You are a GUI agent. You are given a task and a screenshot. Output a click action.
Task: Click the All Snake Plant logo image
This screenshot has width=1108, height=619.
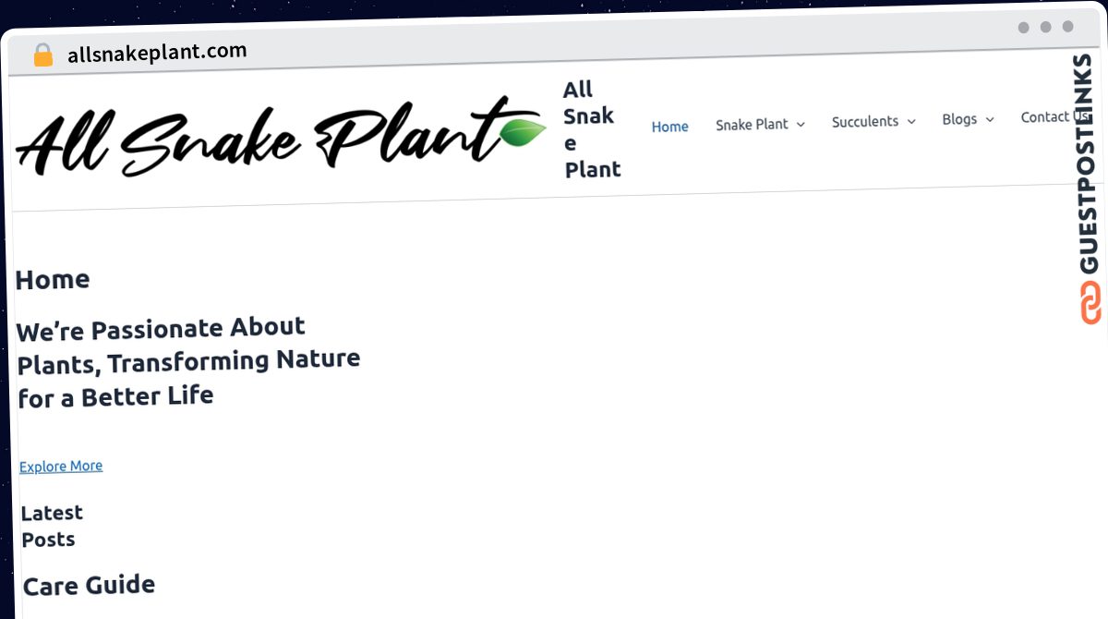coord(282,137)
